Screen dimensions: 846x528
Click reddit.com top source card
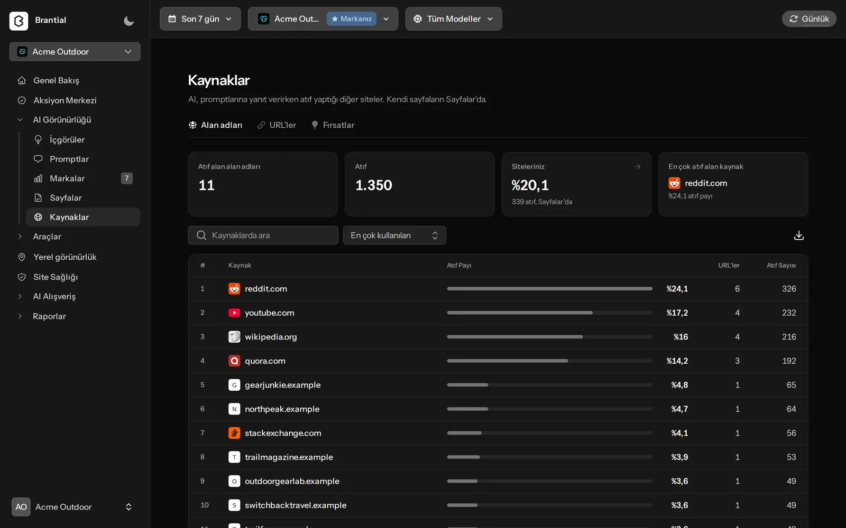coord(733,184)
